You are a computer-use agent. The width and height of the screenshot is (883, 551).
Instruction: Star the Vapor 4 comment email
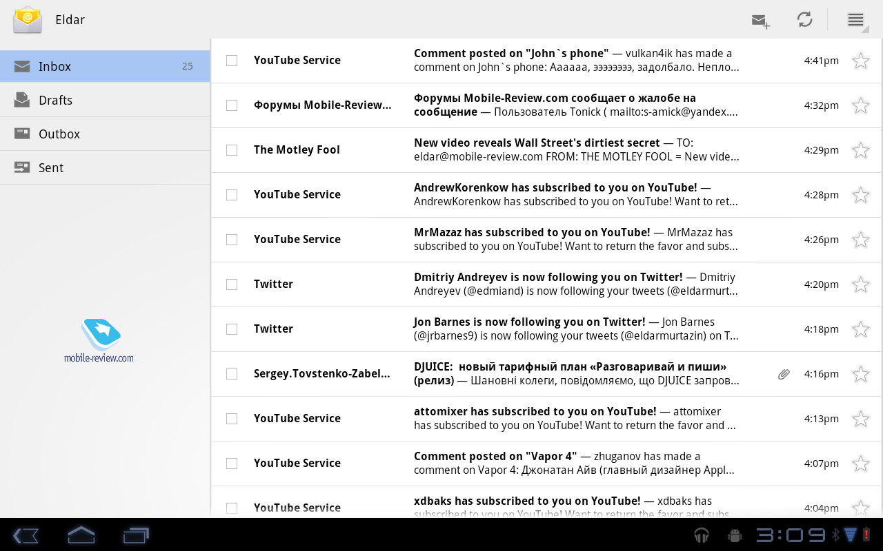coord(861,464)
